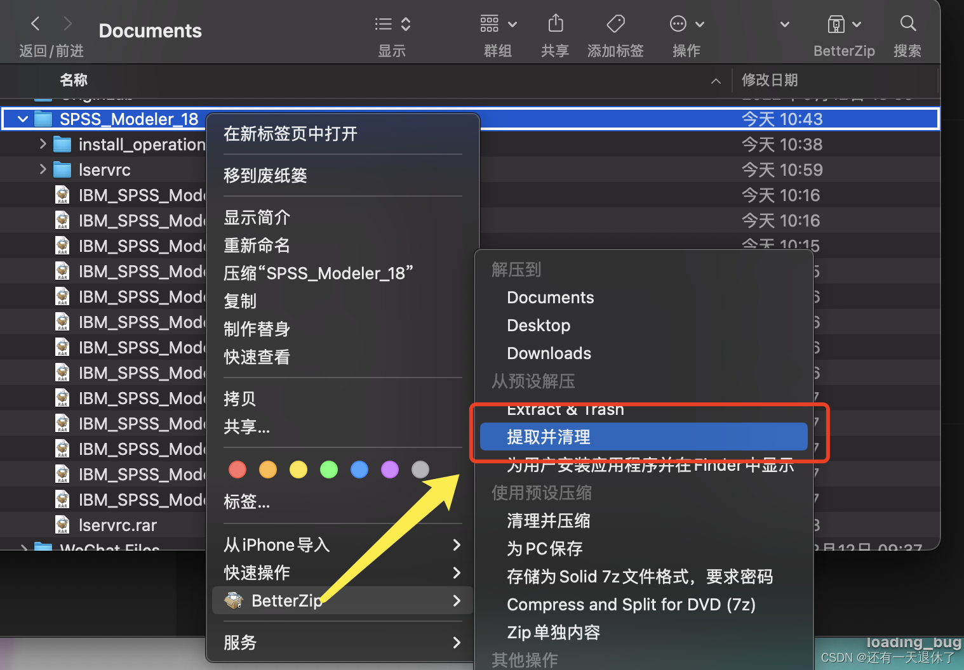Click the 操作 (Actions) ellipsis icon
The height and width of the screenshot is (670, 964).
click(678, 23)
